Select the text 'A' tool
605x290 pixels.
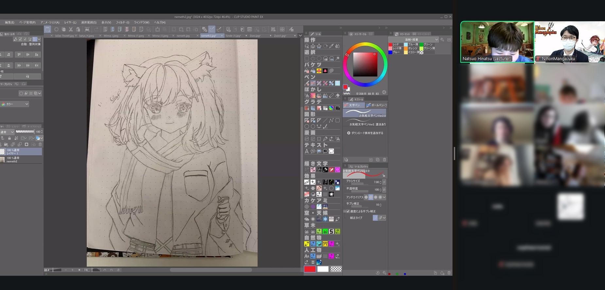[x=307, y=151]
